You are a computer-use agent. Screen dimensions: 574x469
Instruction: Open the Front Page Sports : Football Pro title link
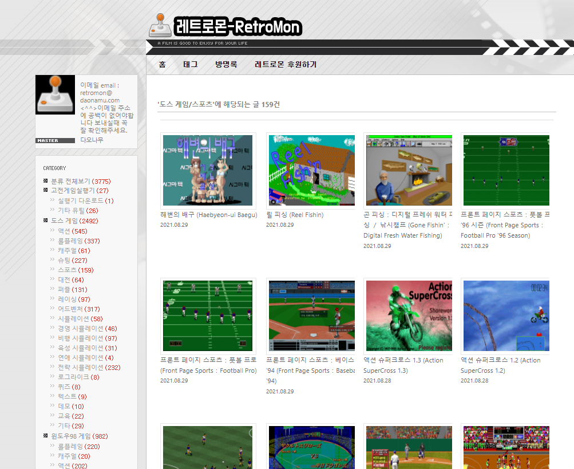pyautogui.click(x=208, y=365)
